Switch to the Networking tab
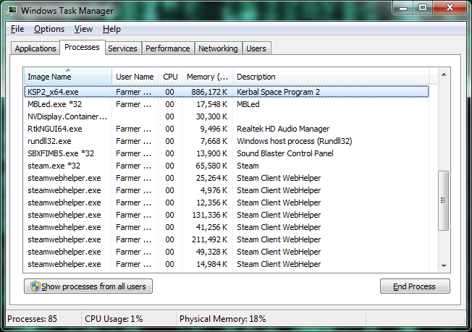472x332 pixels. pyautogui.click(x=218, y=48)
